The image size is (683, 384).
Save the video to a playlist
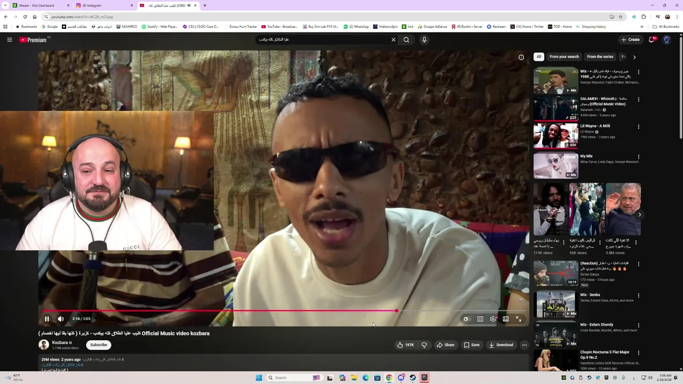472,345
